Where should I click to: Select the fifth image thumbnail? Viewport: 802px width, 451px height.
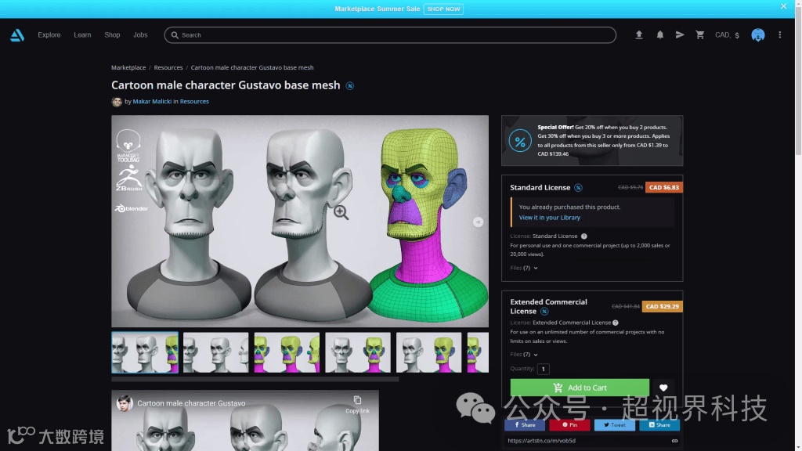pyautogui.click(x=429, y=352)
